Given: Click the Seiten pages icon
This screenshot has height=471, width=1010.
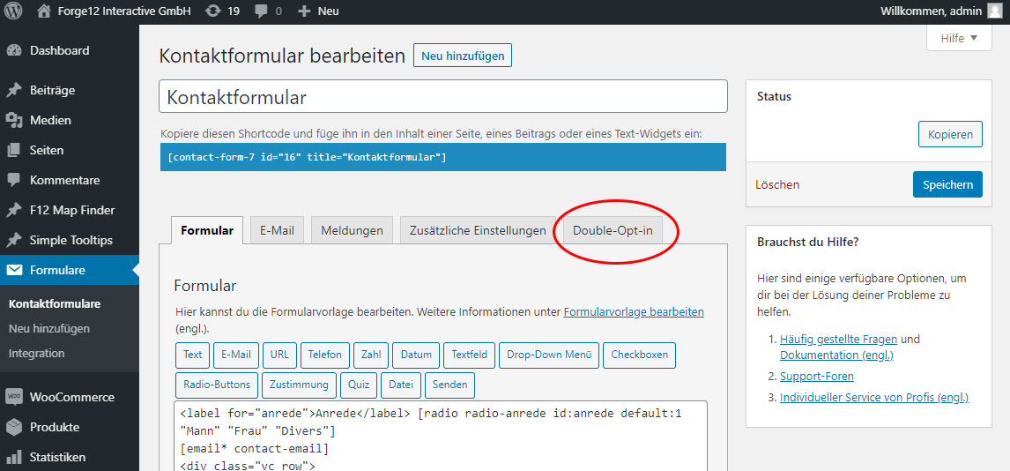Looking at the screenshot, I should [13, 150].
